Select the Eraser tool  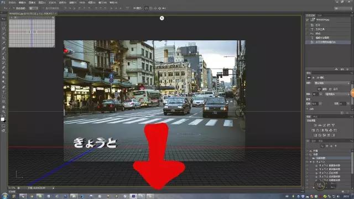[4, 68]
